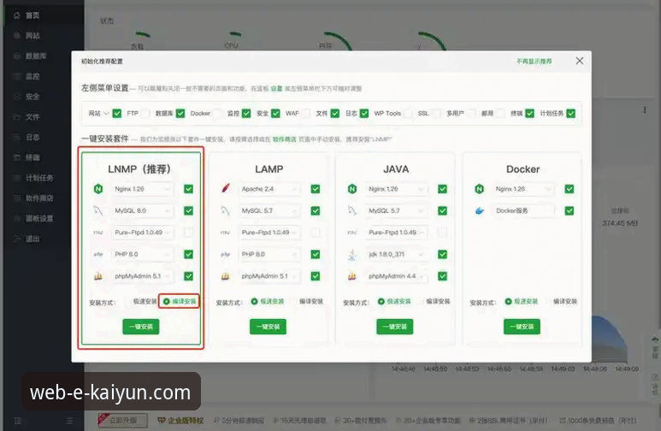Click the phpMyAdmin icon in the LAMP card
Image resolution: width=661 pixels, height=431 pixels.
click(226, 276)
